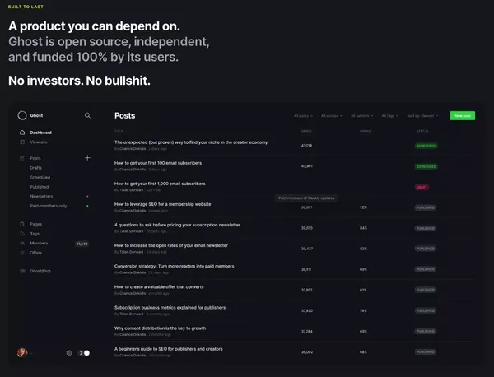
Task: Click the Dashboard home icon
Action: (x=22, y=133)
